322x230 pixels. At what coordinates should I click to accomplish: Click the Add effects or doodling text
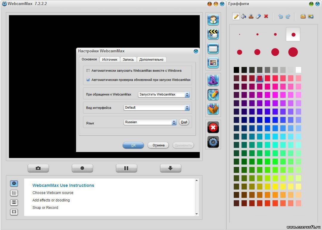51,200
